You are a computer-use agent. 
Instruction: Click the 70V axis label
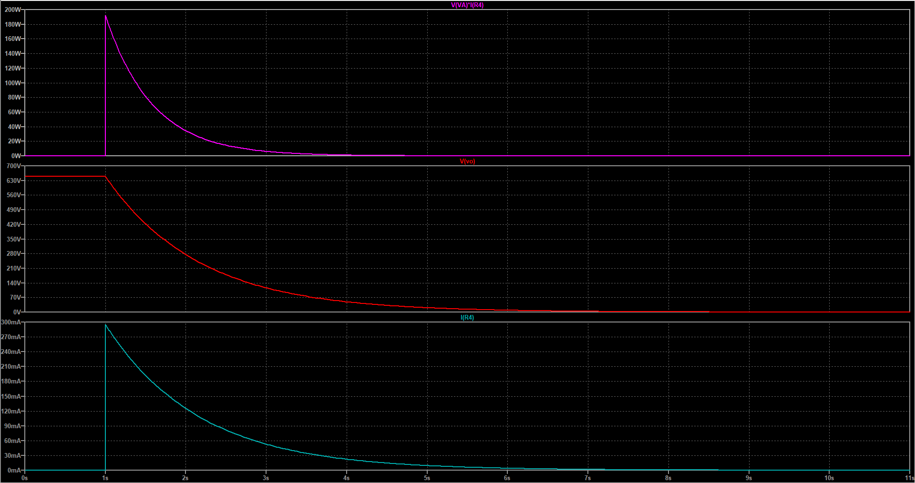coord(15,297)
